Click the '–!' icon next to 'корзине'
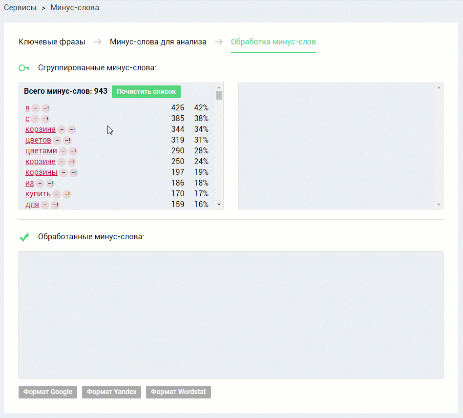This screenshot has width=463, height=418. pos(72,162)
